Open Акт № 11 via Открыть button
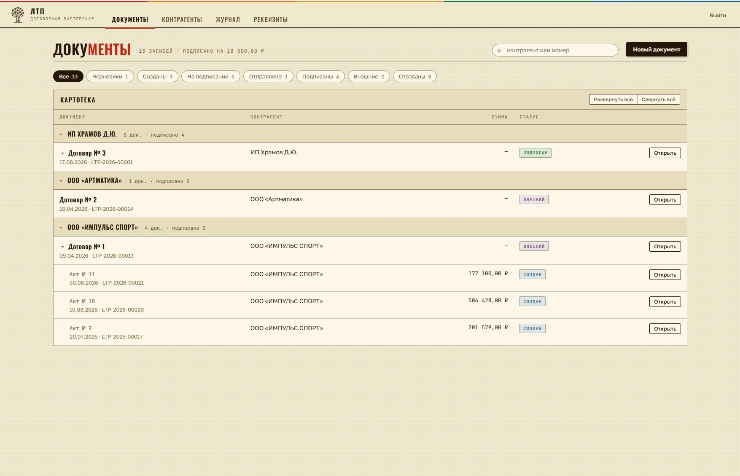 click(665, 275)
